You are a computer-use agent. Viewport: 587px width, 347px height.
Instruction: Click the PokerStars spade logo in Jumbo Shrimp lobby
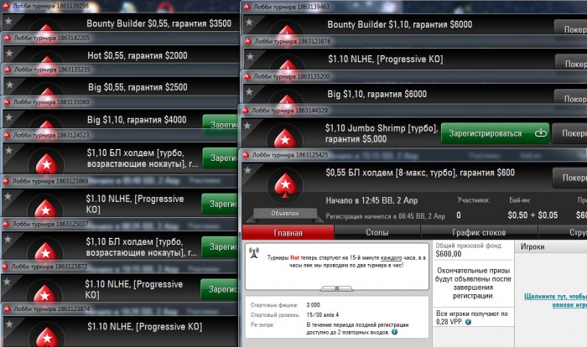coord(285,138)
